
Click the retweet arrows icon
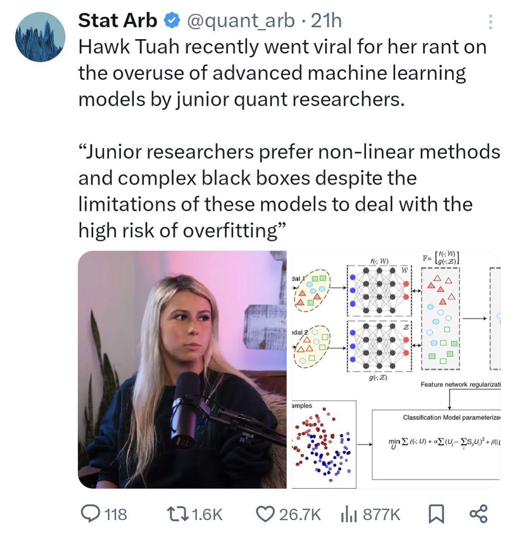pos(177,514)
